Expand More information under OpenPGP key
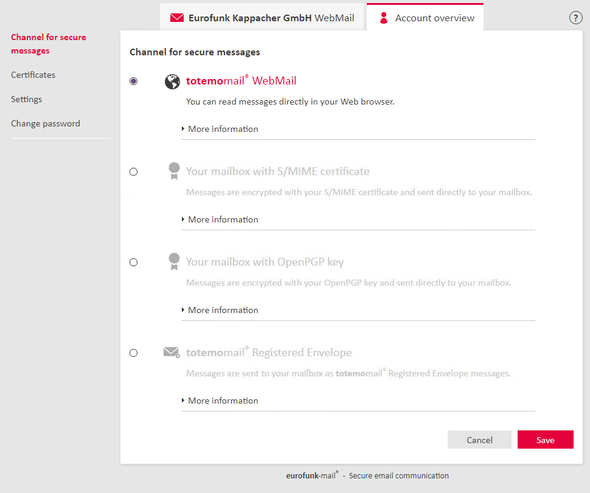Viewport: 590px width, 493px height. (x=220, y=310)
